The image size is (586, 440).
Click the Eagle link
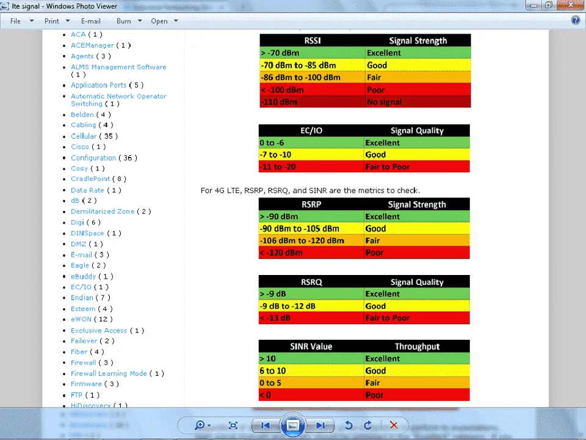[80, 265]
